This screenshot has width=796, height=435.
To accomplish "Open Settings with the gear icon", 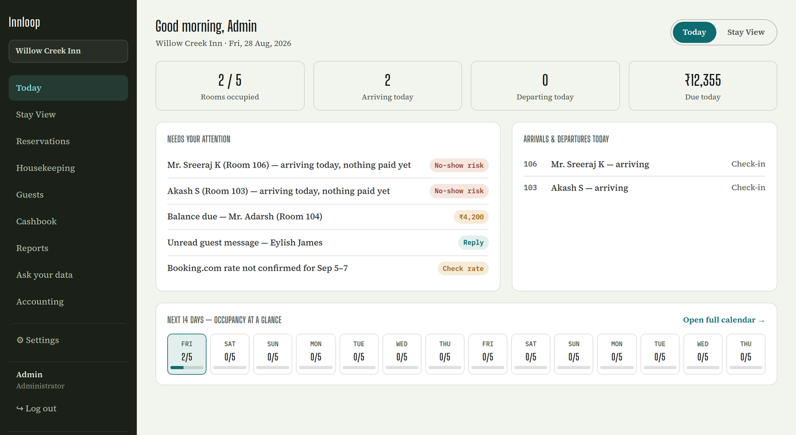I will click(x=68, y=340).
